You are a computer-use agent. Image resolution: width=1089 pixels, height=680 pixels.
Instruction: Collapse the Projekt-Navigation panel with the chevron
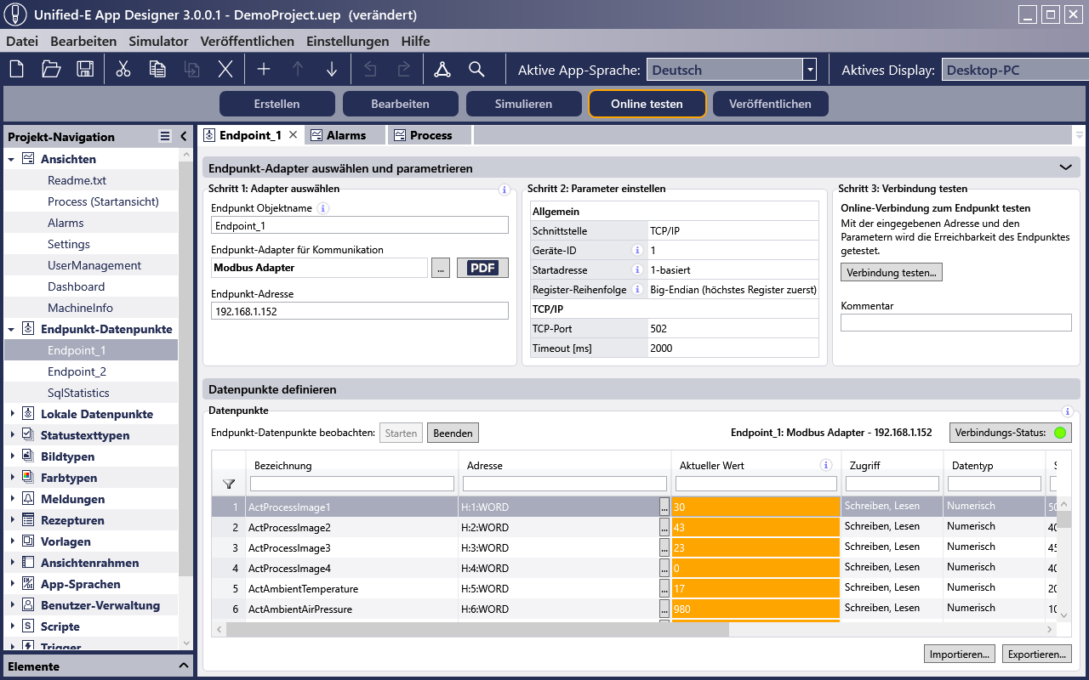pyautogui.click(x=184, y=136)
